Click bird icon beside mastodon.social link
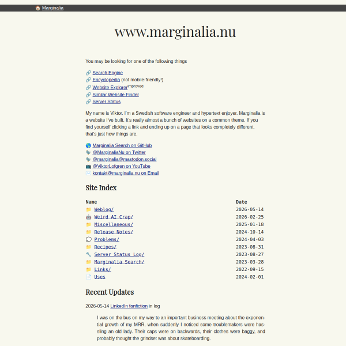 click(88, 159)
